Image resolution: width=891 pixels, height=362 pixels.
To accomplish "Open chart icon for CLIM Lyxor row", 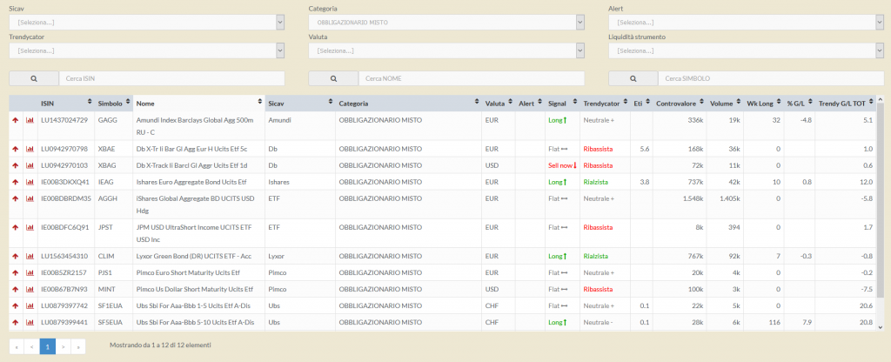I will [29, 256].
